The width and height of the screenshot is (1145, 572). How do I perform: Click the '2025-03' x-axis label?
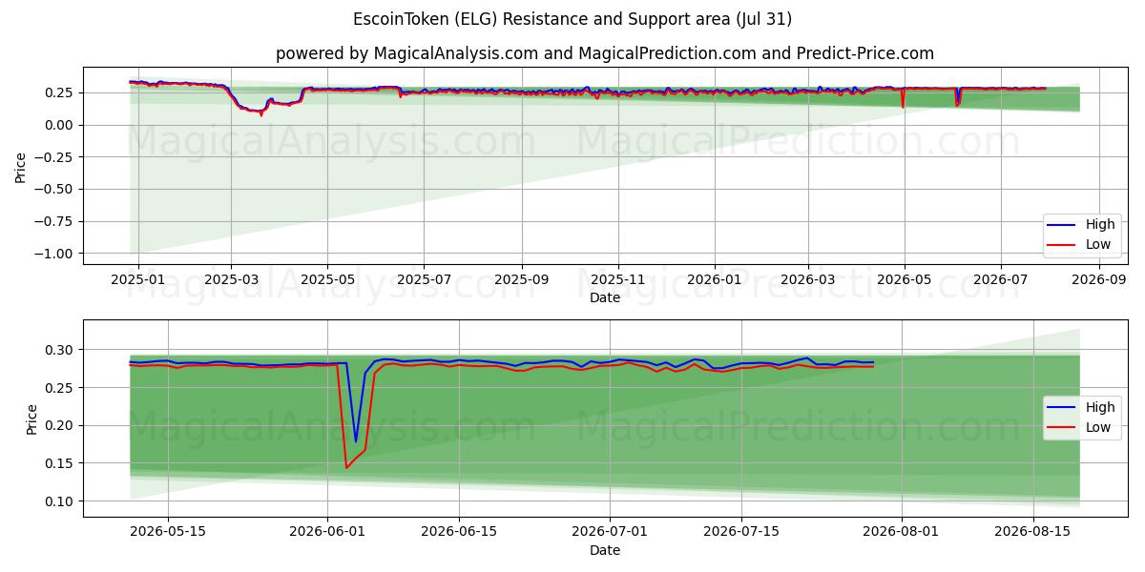click(231, 280)
